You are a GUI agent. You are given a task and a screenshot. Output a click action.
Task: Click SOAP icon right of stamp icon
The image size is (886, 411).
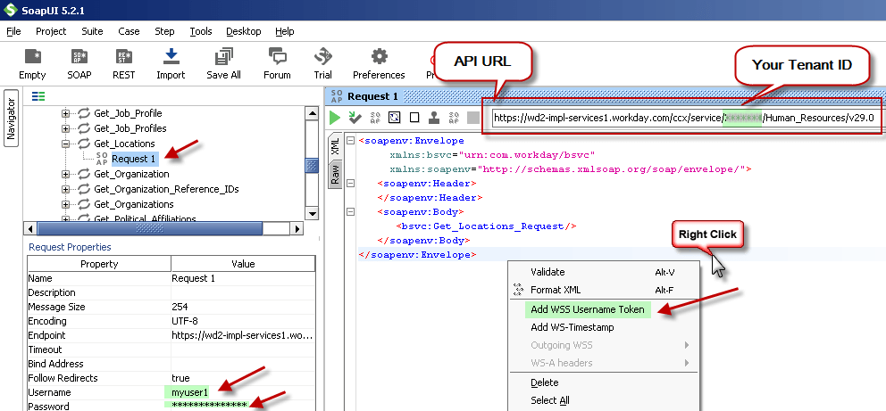point(453,118)
